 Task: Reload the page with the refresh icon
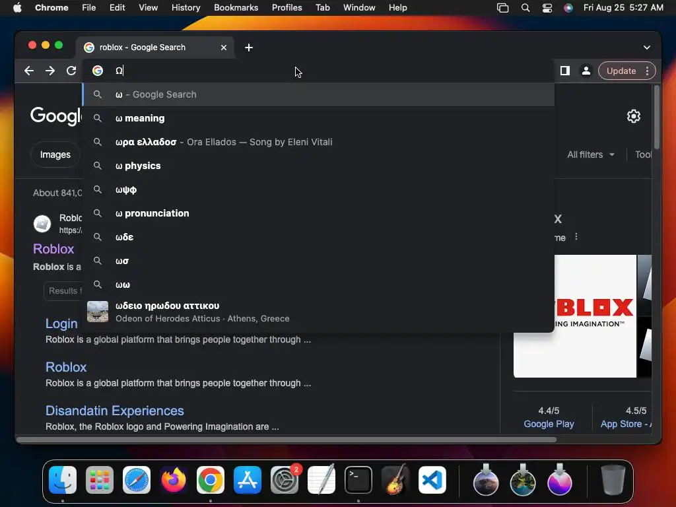pyautogui.click(x=71, y=71)
